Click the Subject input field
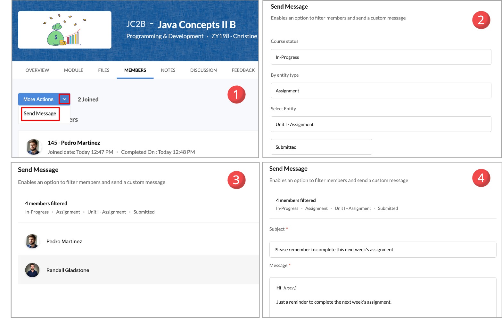502x320 pixels. tap(383, 250)
